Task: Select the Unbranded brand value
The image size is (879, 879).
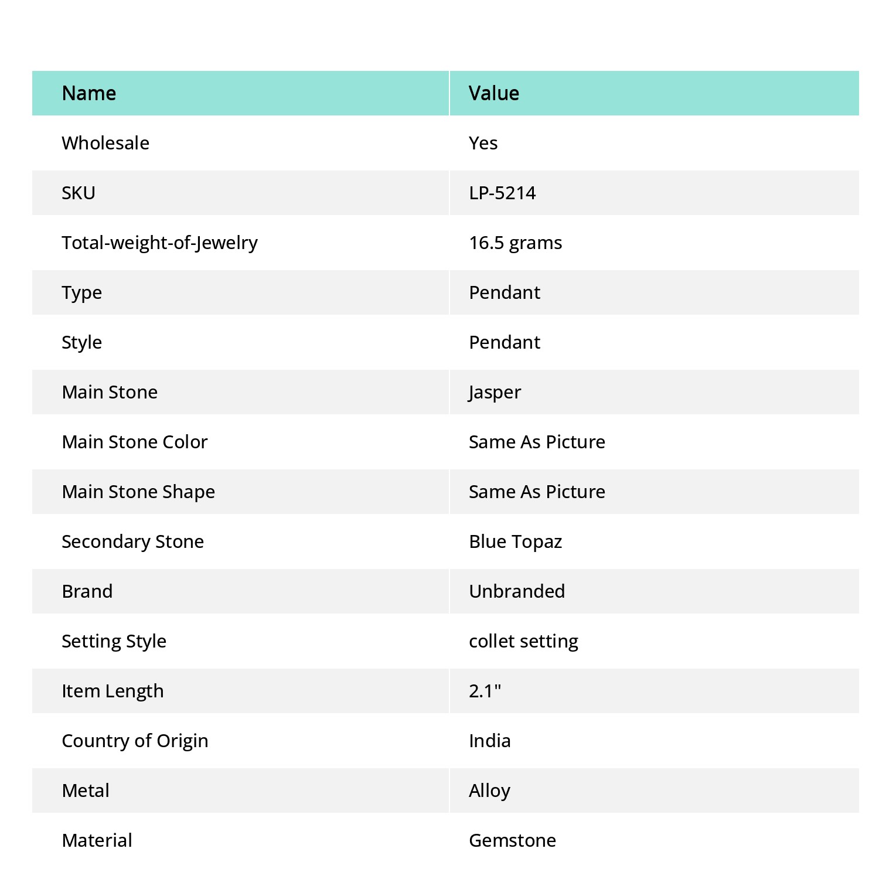Action: pos(517,591)
